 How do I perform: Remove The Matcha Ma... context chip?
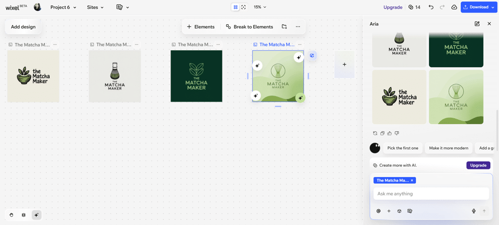coord(412,181)
